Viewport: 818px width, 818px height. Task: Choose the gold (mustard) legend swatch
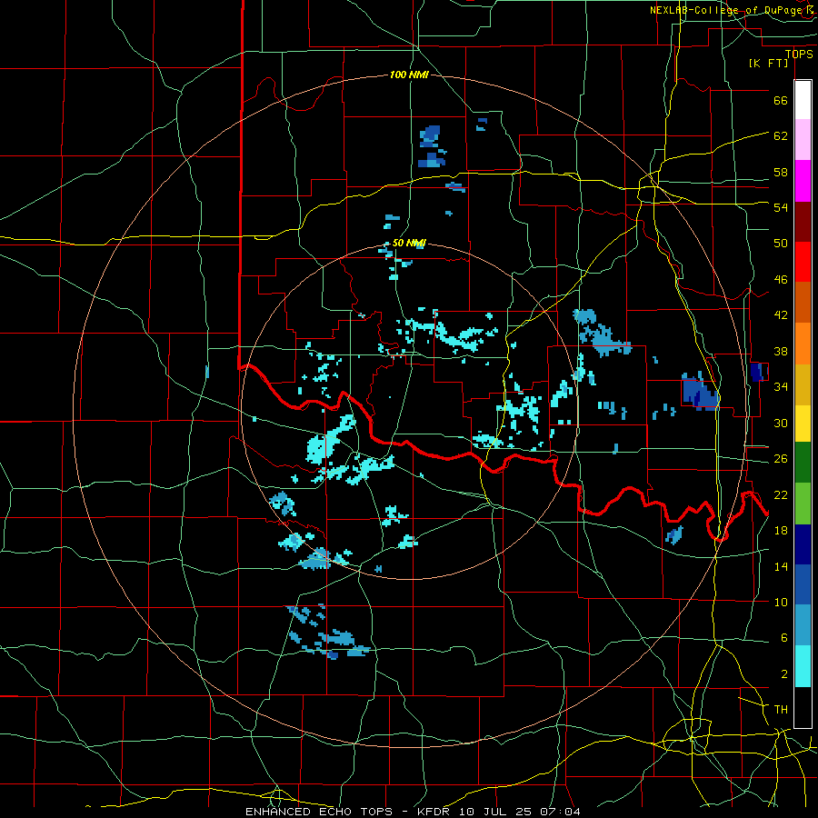803,384
